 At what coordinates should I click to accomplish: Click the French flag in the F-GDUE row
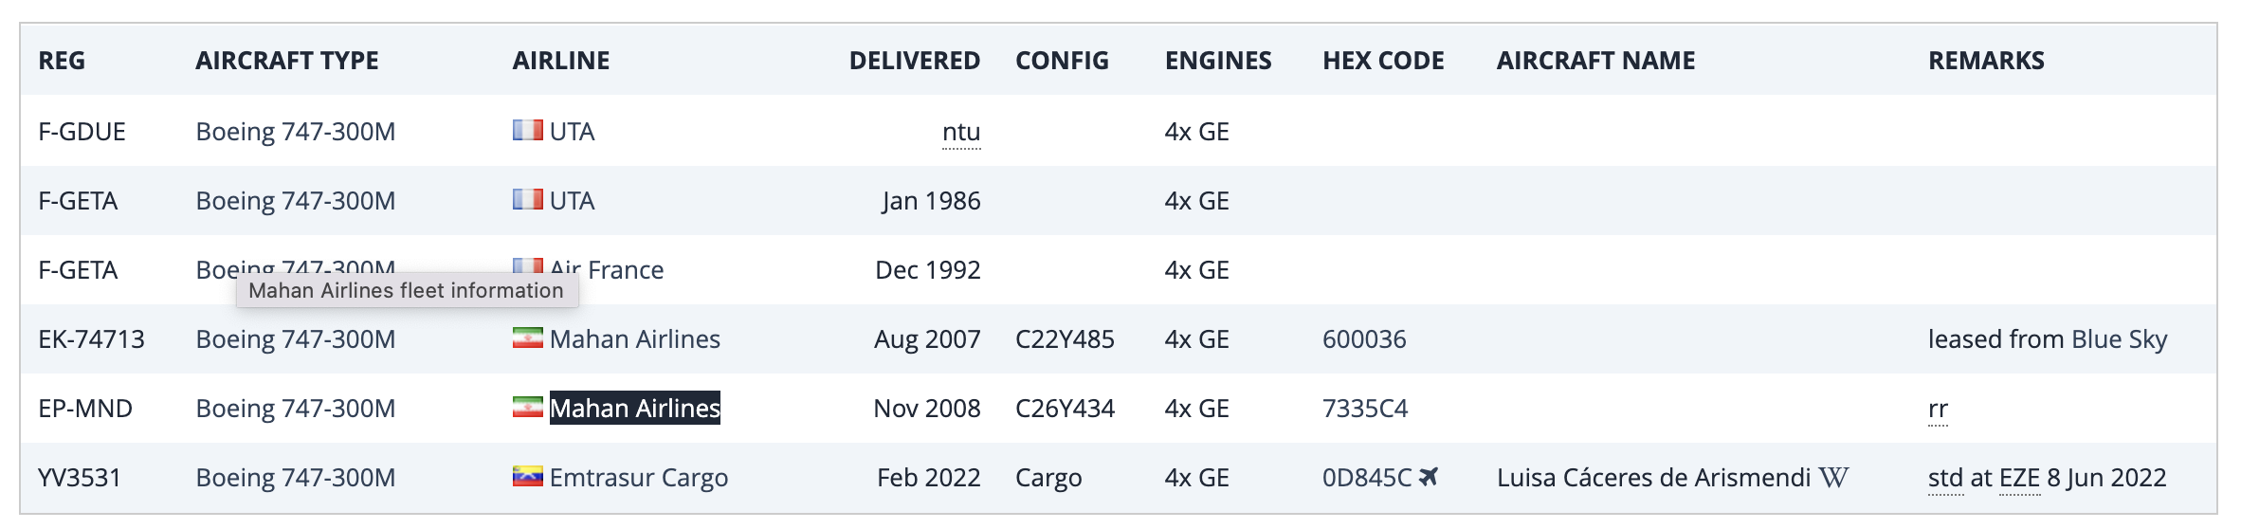click(x=527, y=130)
